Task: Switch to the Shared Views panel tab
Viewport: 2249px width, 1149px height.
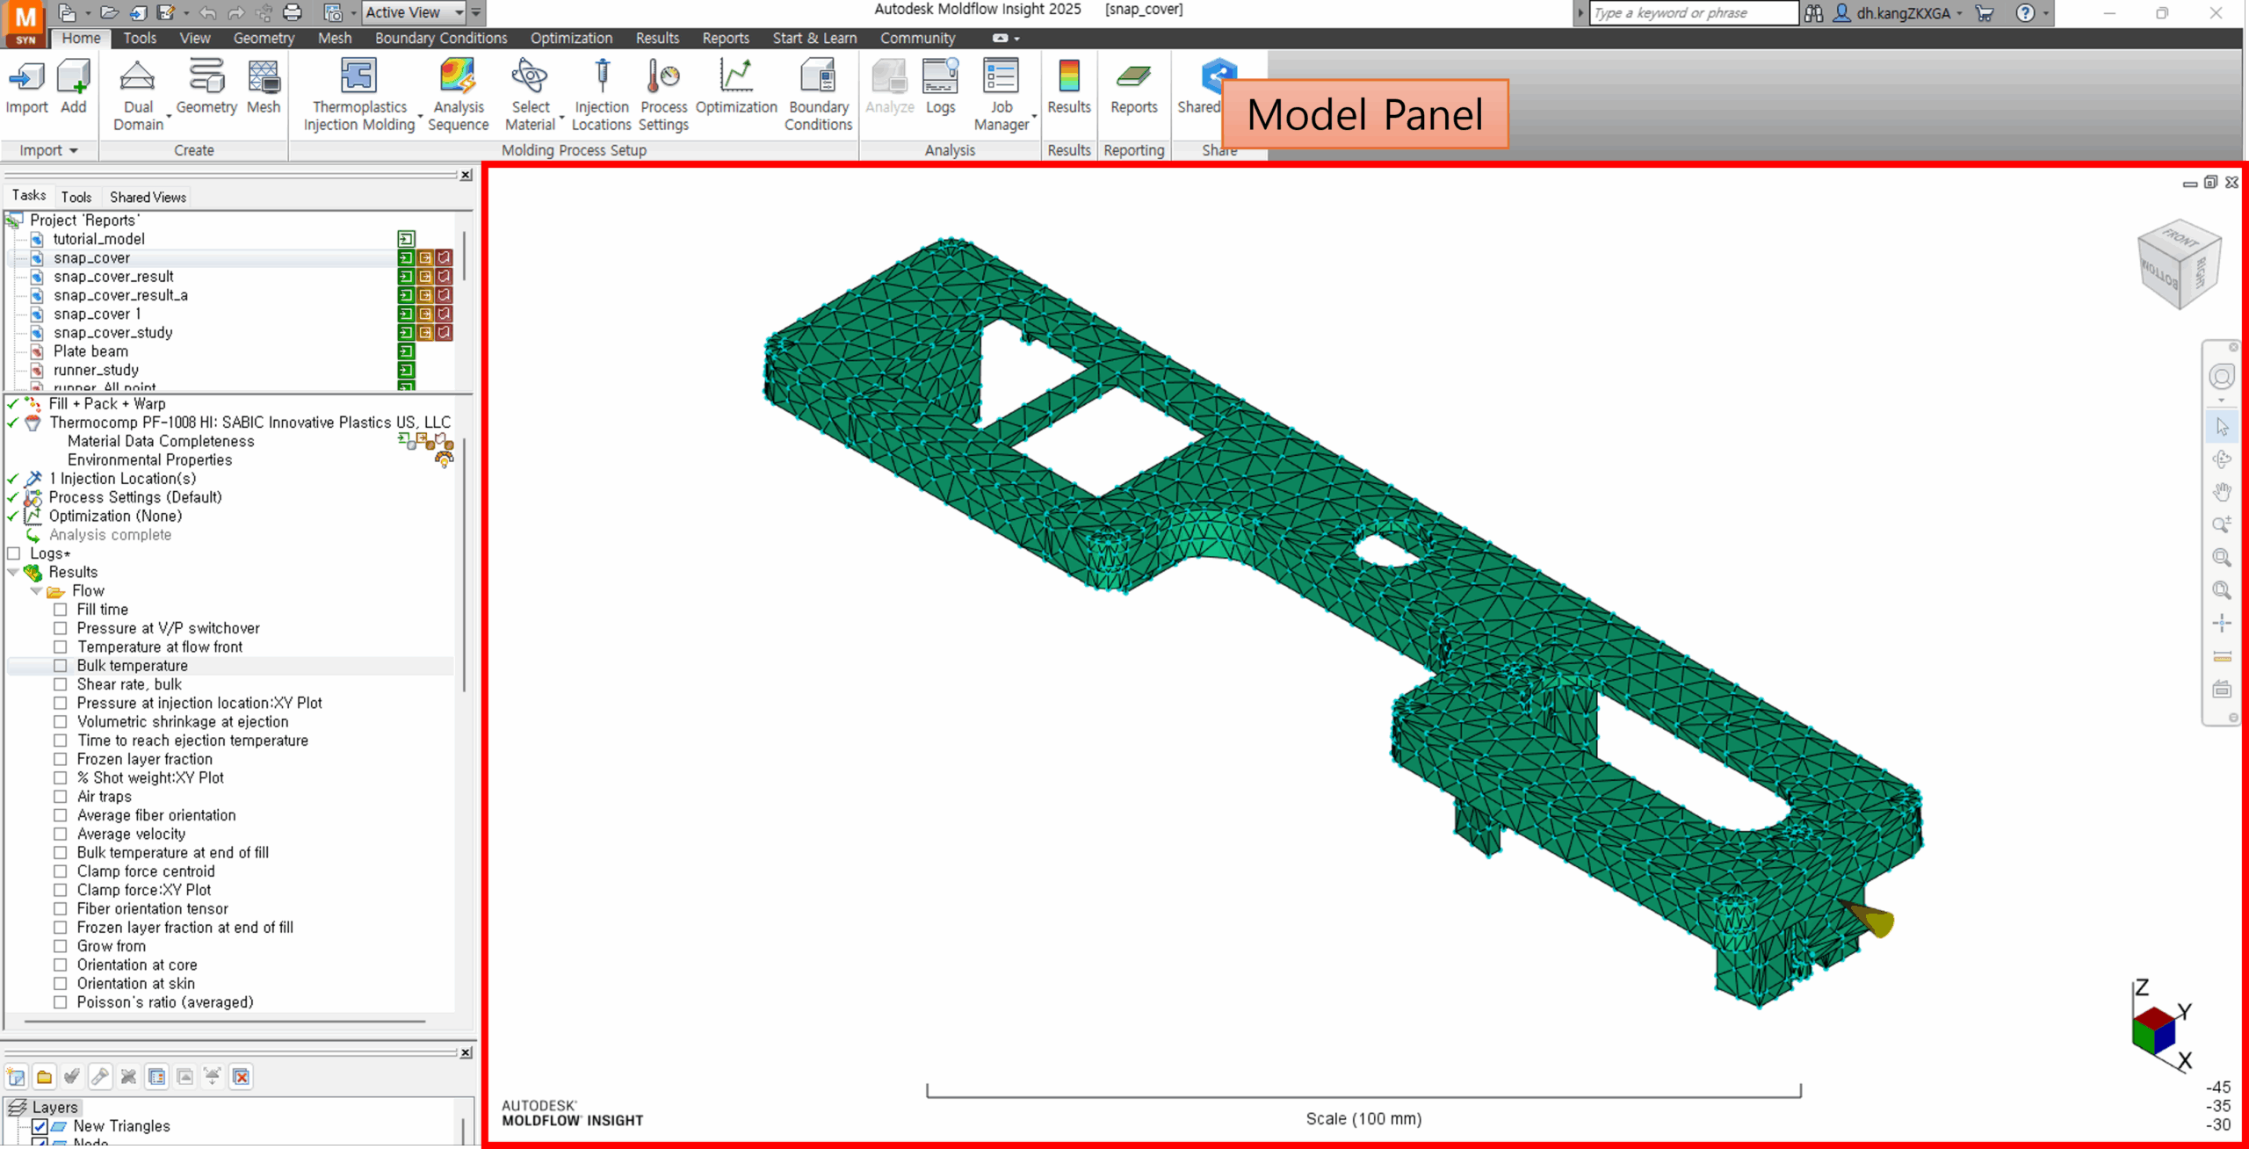Action: [148, 197]
